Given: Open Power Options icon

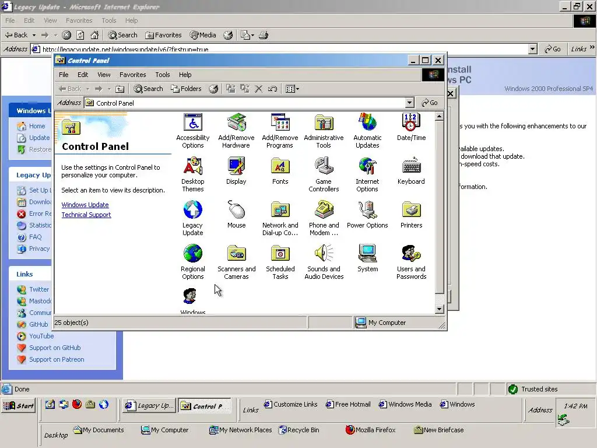Looking at the screenshot, I should [367, 215].
